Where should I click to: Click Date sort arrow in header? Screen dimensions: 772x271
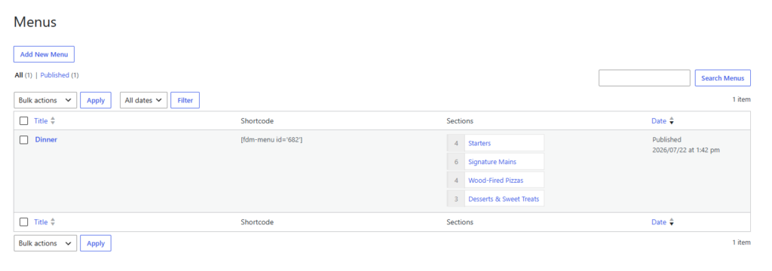click(x=671, y=121)
